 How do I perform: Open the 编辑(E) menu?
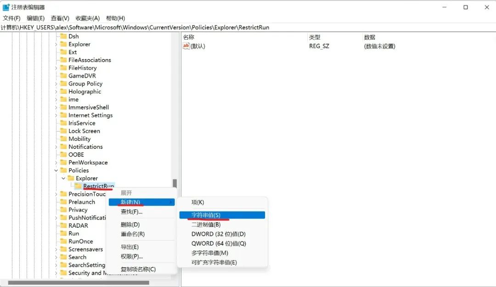pos(35,18)
